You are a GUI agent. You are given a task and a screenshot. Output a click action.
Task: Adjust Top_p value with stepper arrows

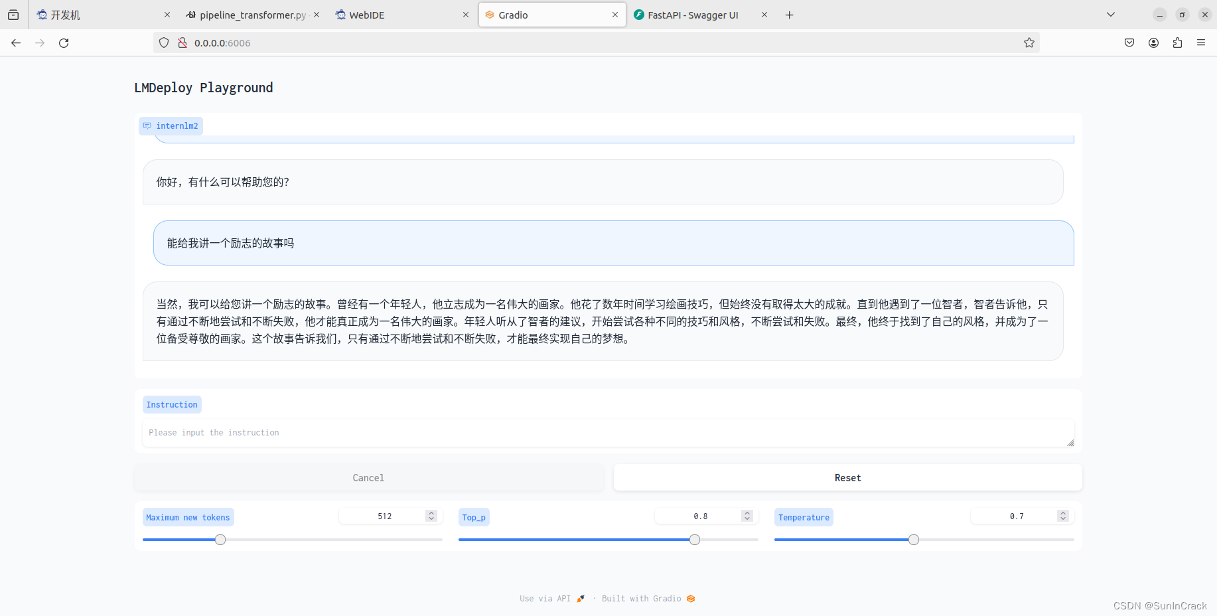pyautogui.click(x=747, y=516)
